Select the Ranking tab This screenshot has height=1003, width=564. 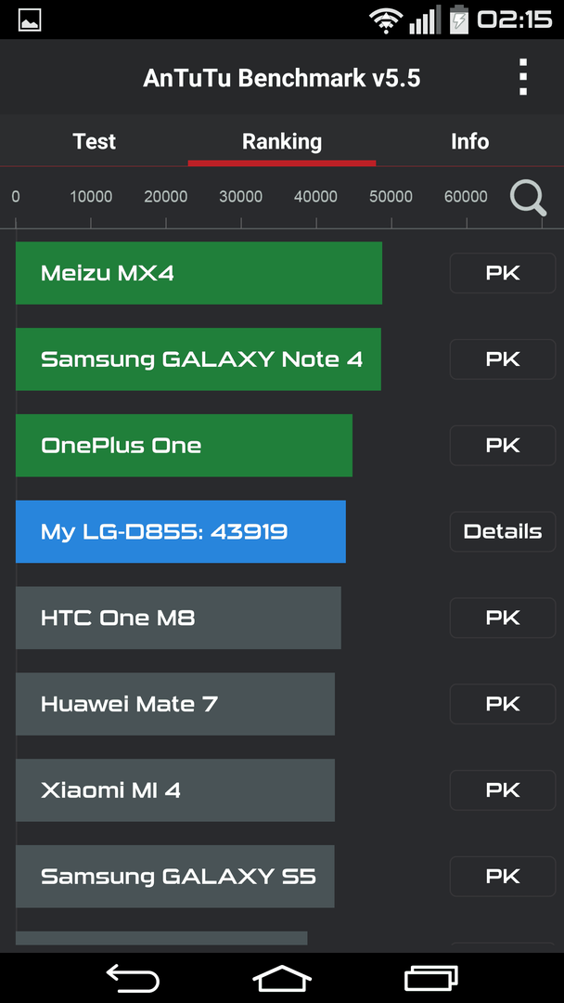282,141
